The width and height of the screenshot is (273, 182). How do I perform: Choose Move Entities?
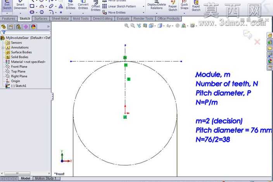click(114, 12)
